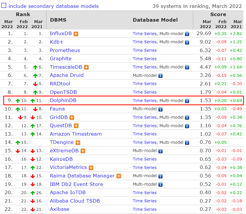The image size is (246, 214).
Task: Open the TimescaleDB link
Action: pos(66,67)
